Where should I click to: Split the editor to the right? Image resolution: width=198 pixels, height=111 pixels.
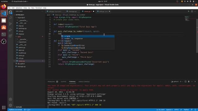[x=192, y=11]
